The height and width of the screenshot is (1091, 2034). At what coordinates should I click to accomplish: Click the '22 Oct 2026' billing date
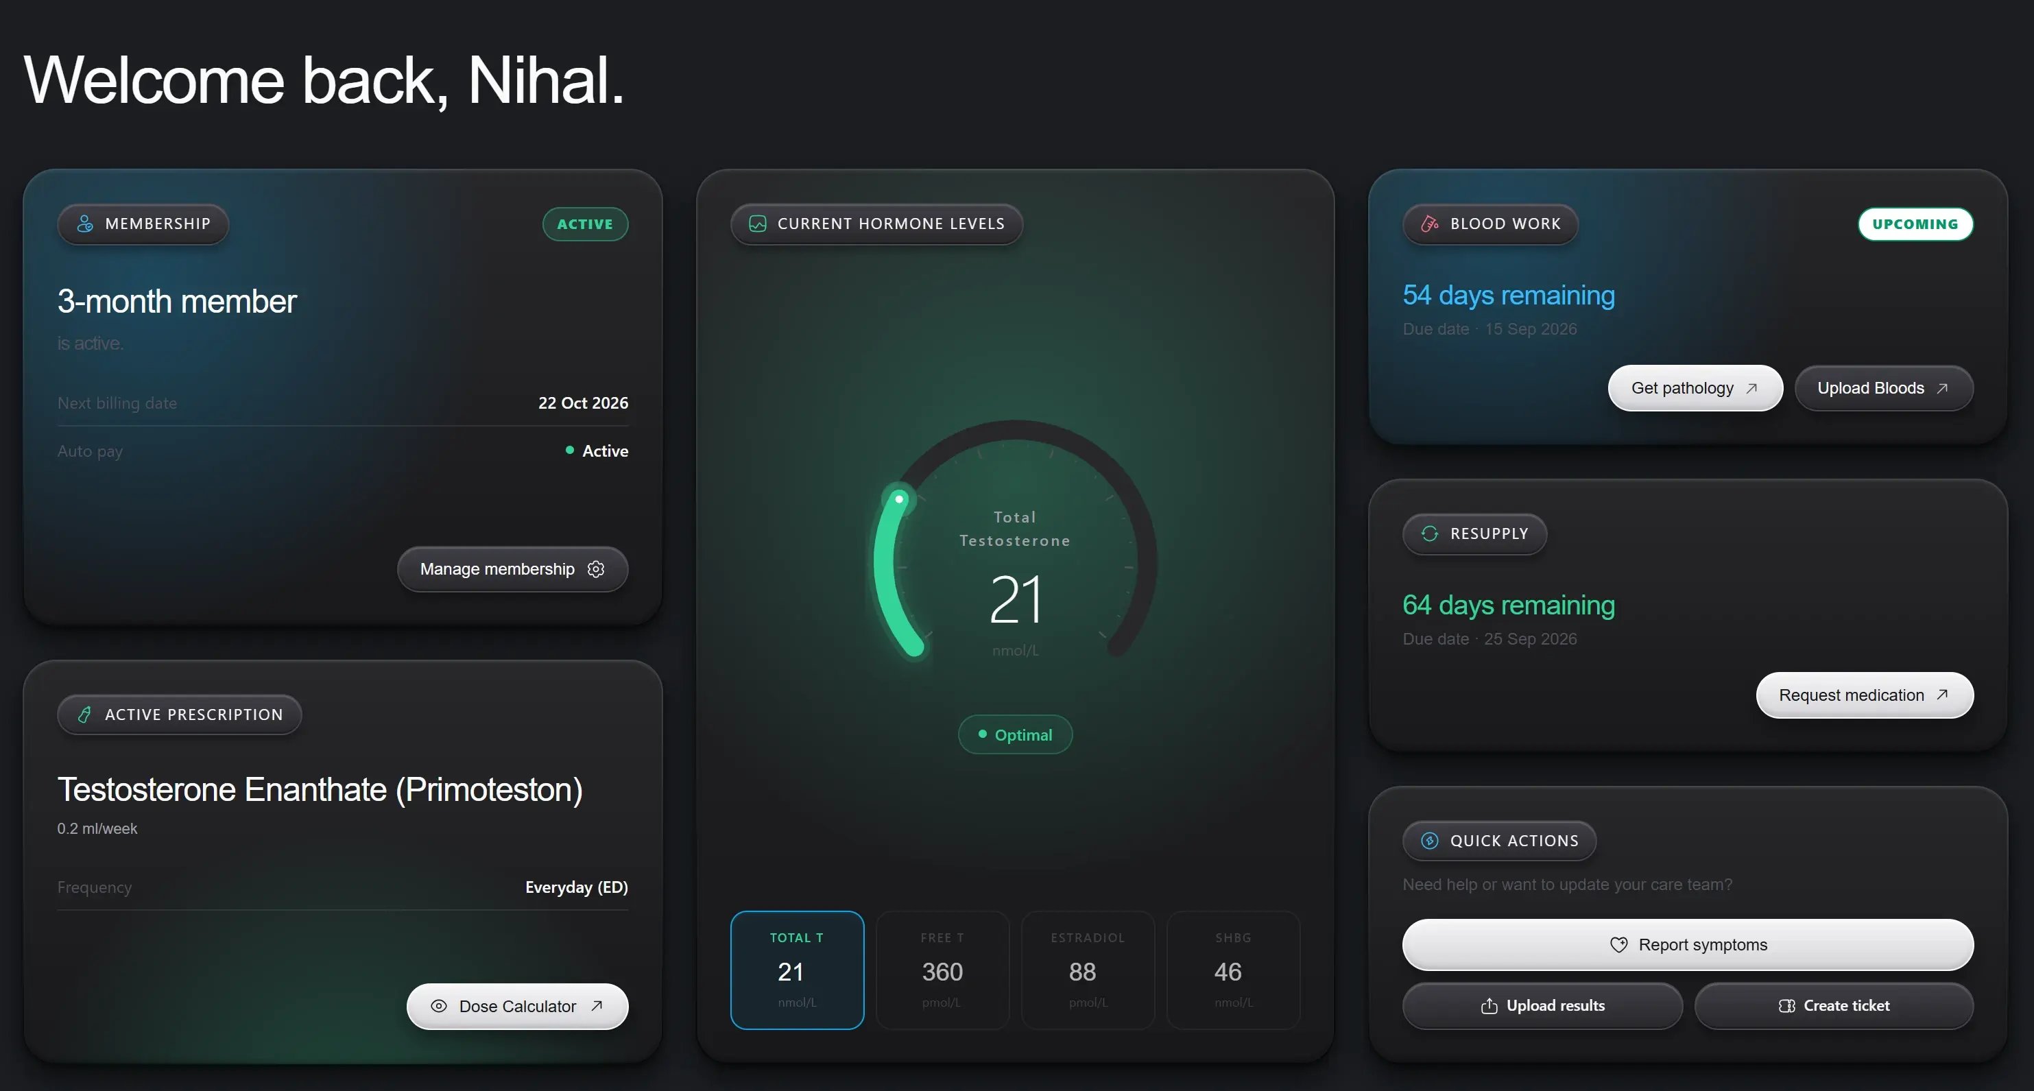[x=584, y=403]
